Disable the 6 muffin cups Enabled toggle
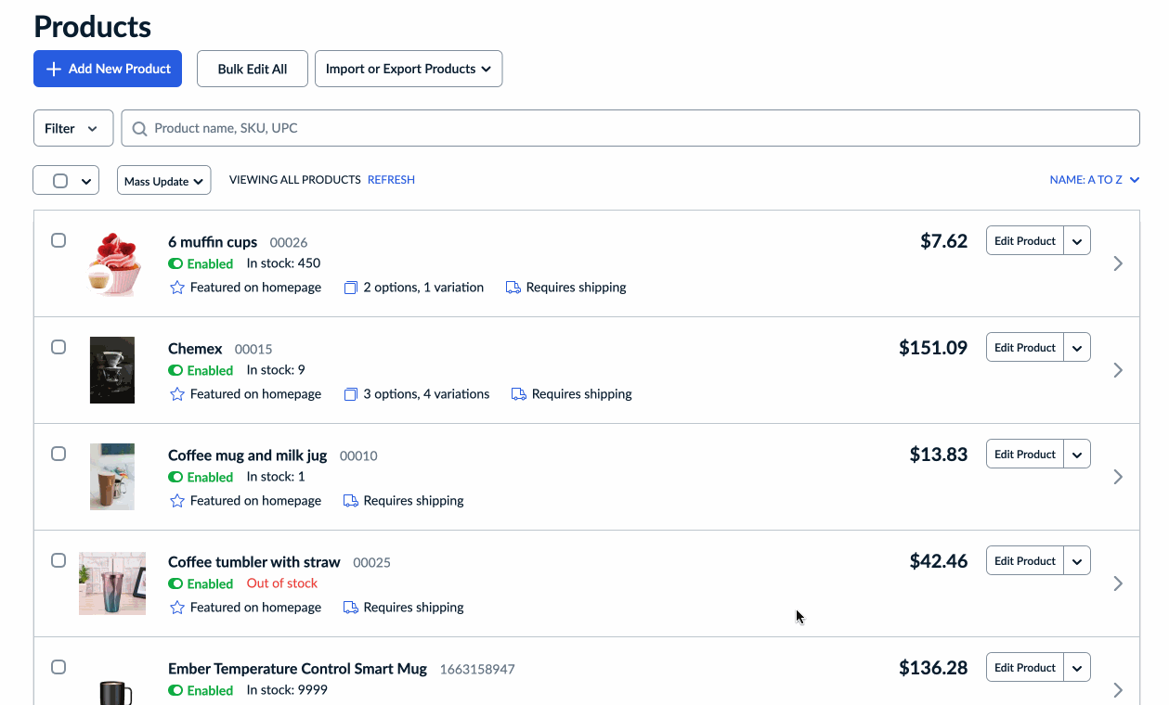 click(175, 264)
